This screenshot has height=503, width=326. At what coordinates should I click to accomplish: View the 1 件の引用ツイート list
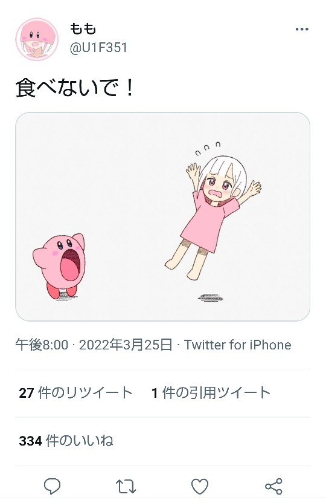[x=211, y=393]
